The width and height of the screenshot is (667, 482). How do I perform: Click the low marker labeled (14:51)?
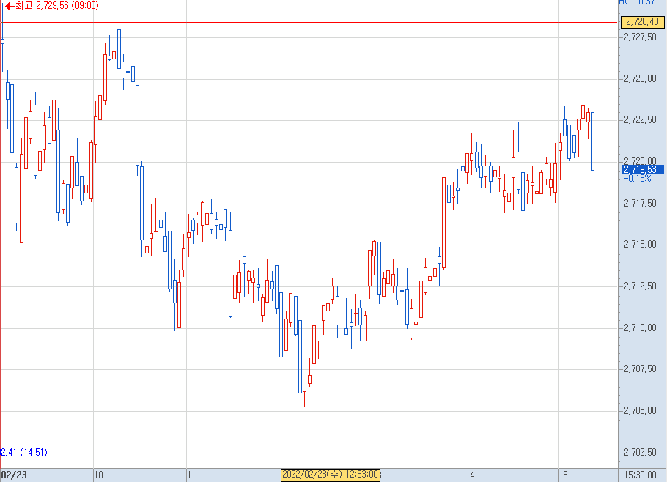coord(23,452)
